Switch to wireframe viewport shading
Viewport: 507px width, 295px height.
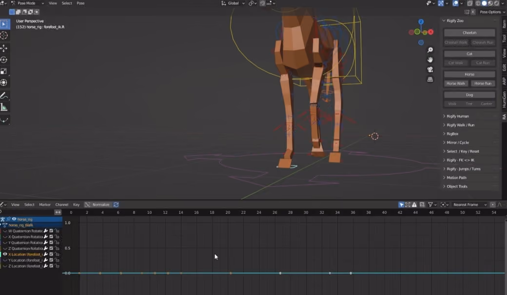(478, 3)
